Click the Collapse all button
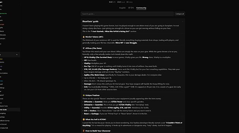This screenshot has height=133, width=239. (x=180, y=14)
